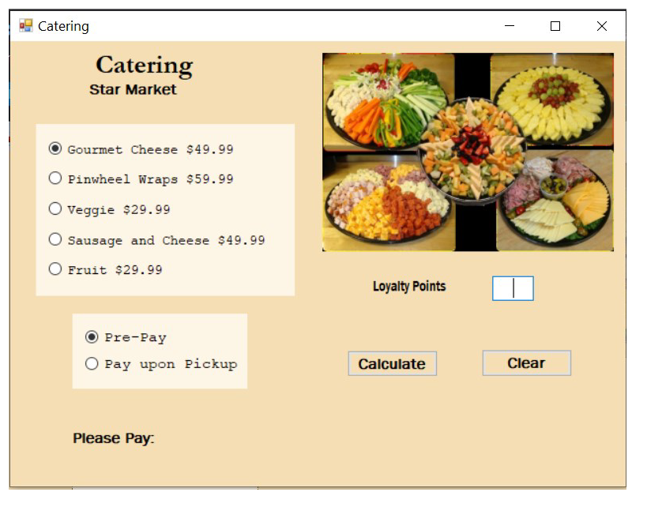Click the 'Star Market' subtitle text
This screenshot has height=507, width=647.
pos(133,89)
